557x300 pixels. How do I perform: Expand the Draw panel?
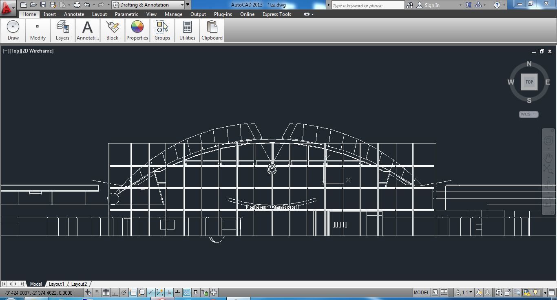13,30
